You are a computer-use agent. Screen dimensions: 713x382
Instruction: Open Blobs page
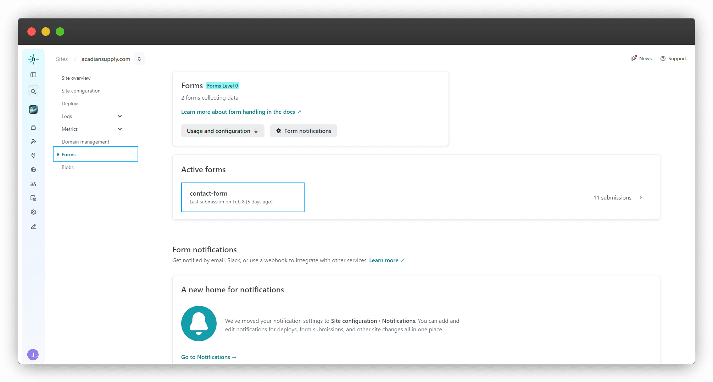click(x=67, y=167)
